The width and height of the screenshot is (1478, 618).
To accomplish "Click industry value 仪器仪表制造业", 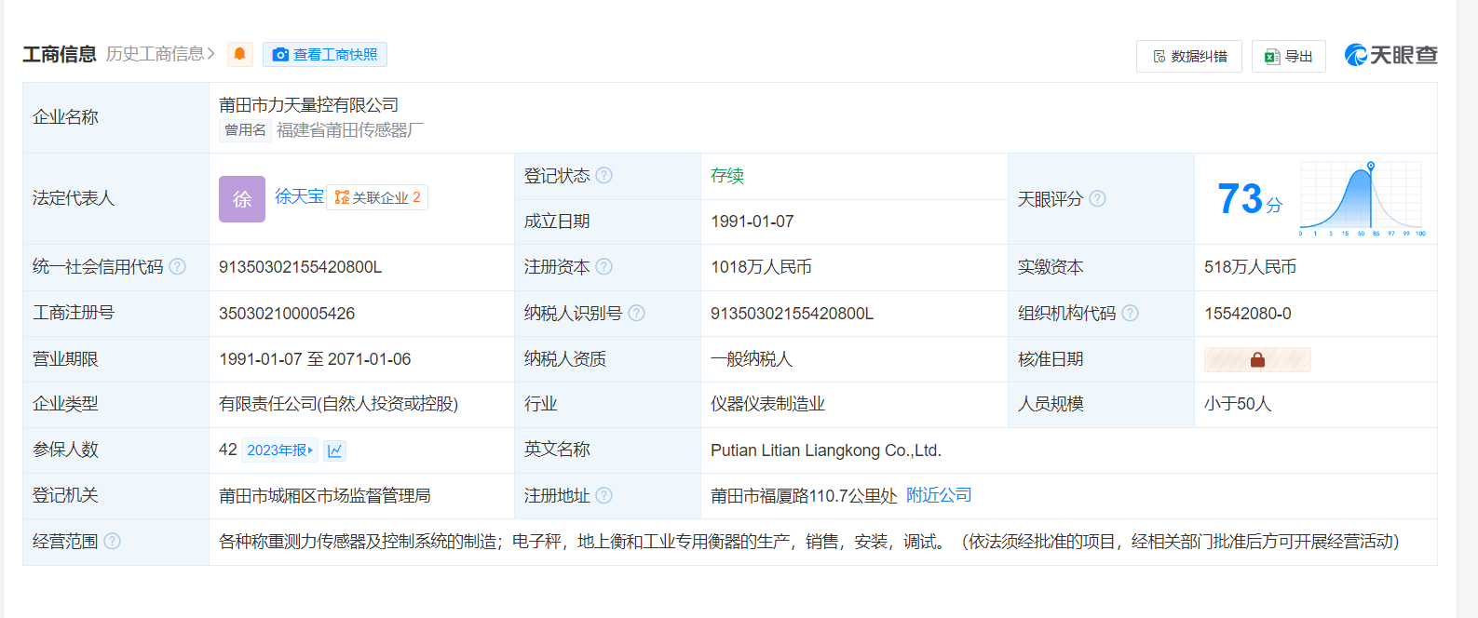I will (768, 404).
